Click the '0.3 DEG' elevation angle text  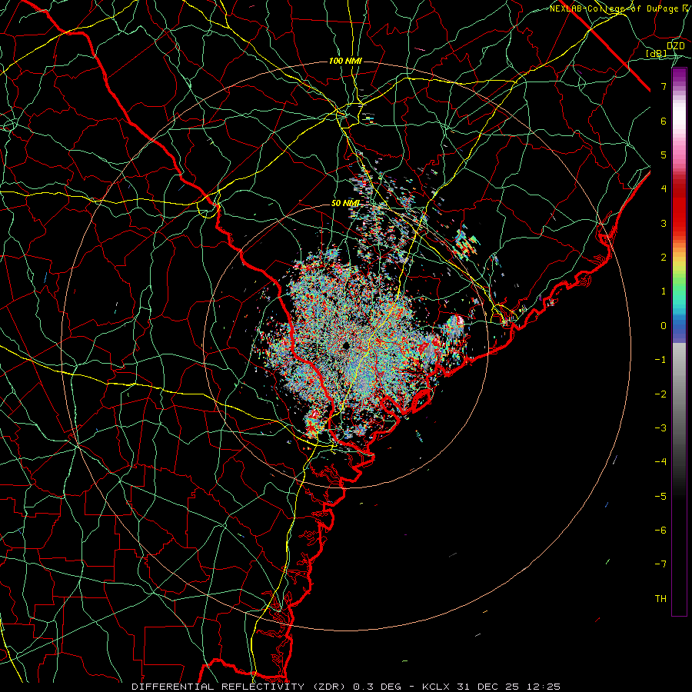coord(377,687)
